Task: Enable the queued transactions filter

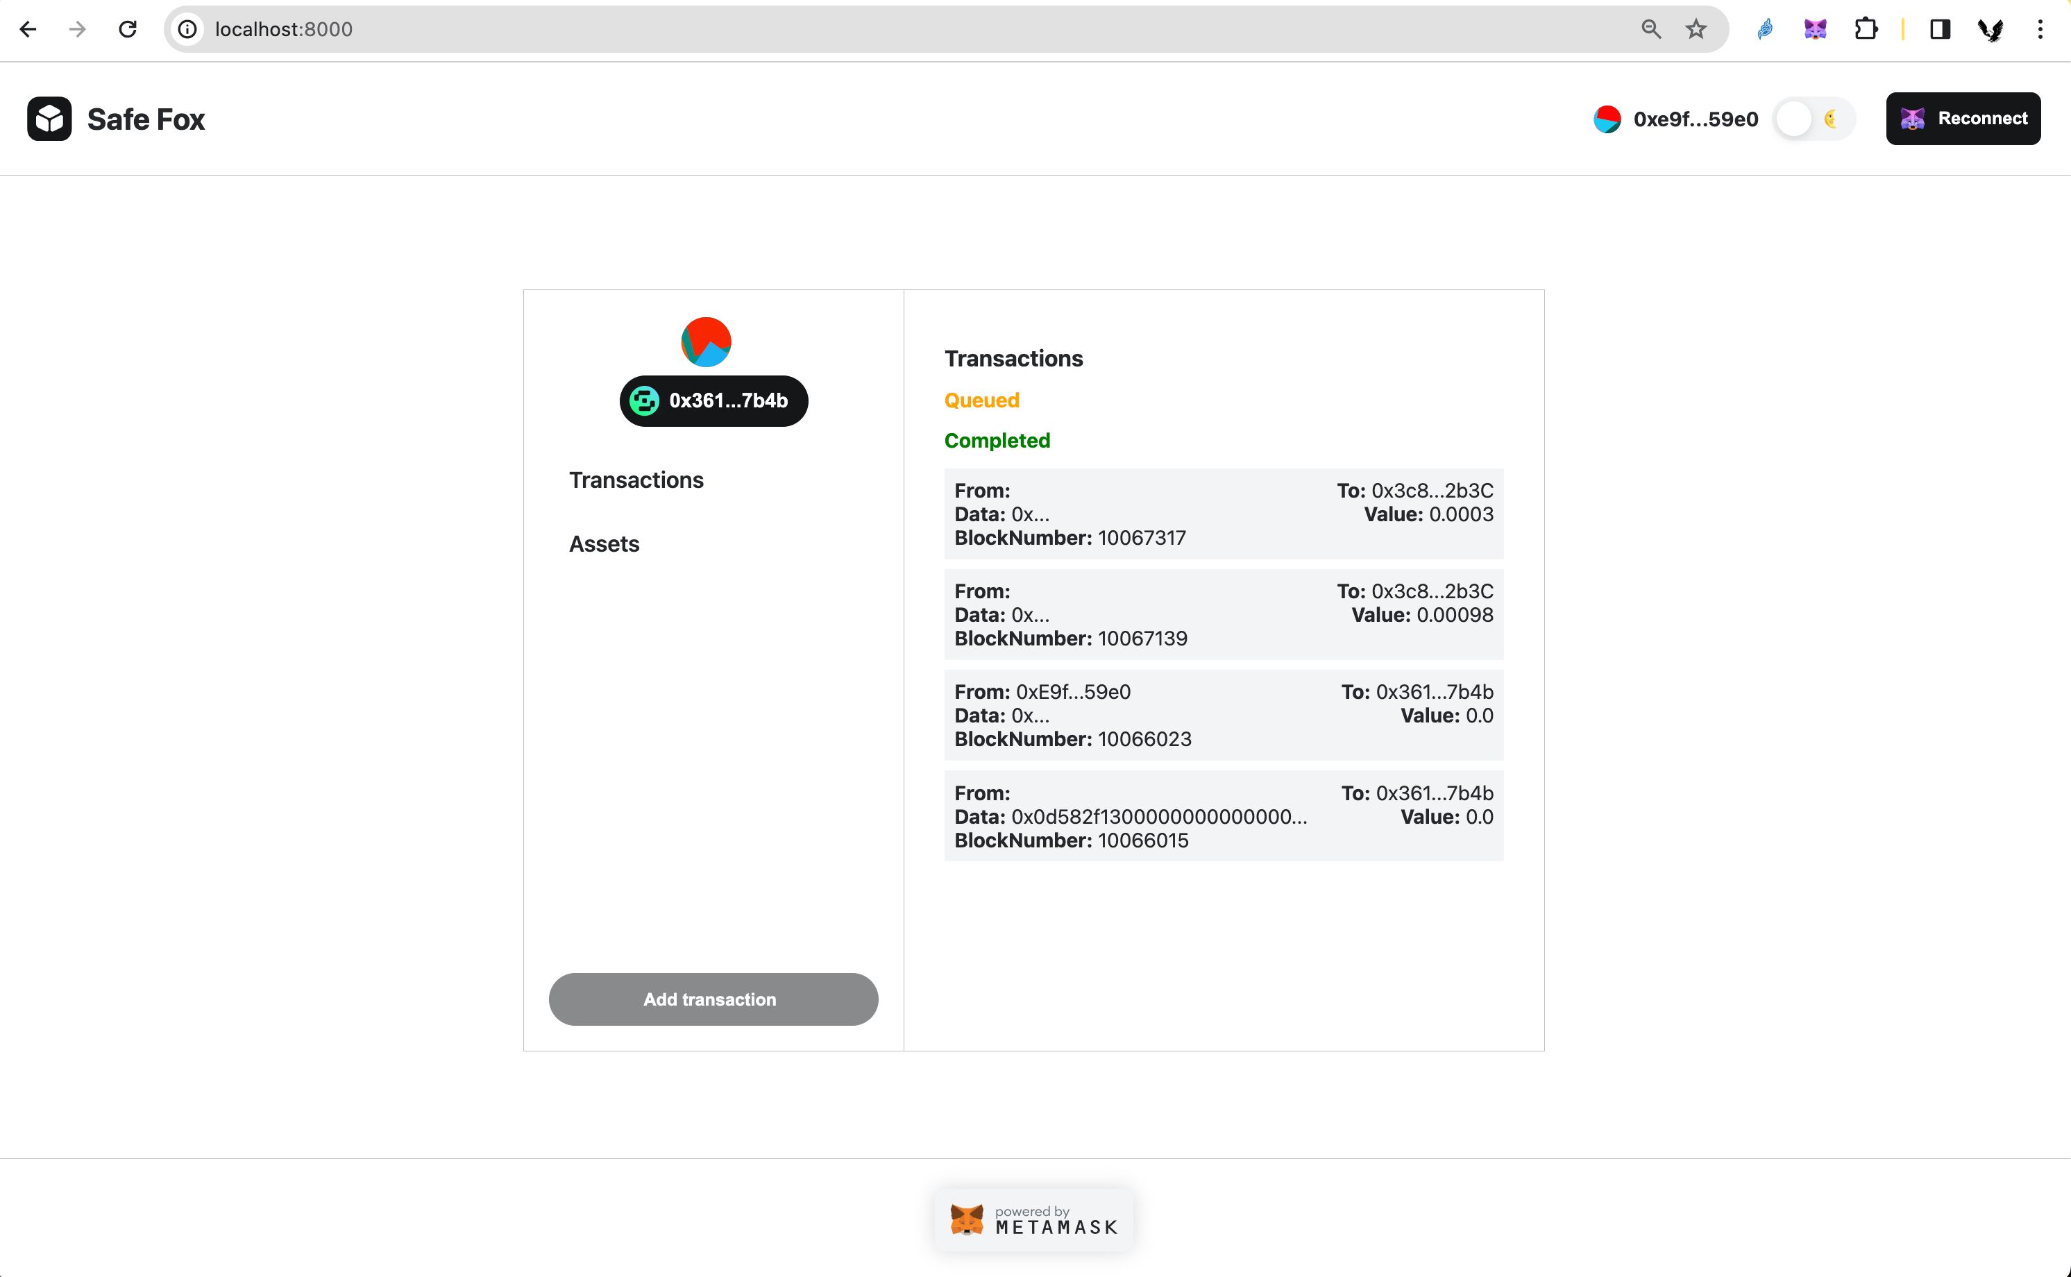Action: (982, 400)
